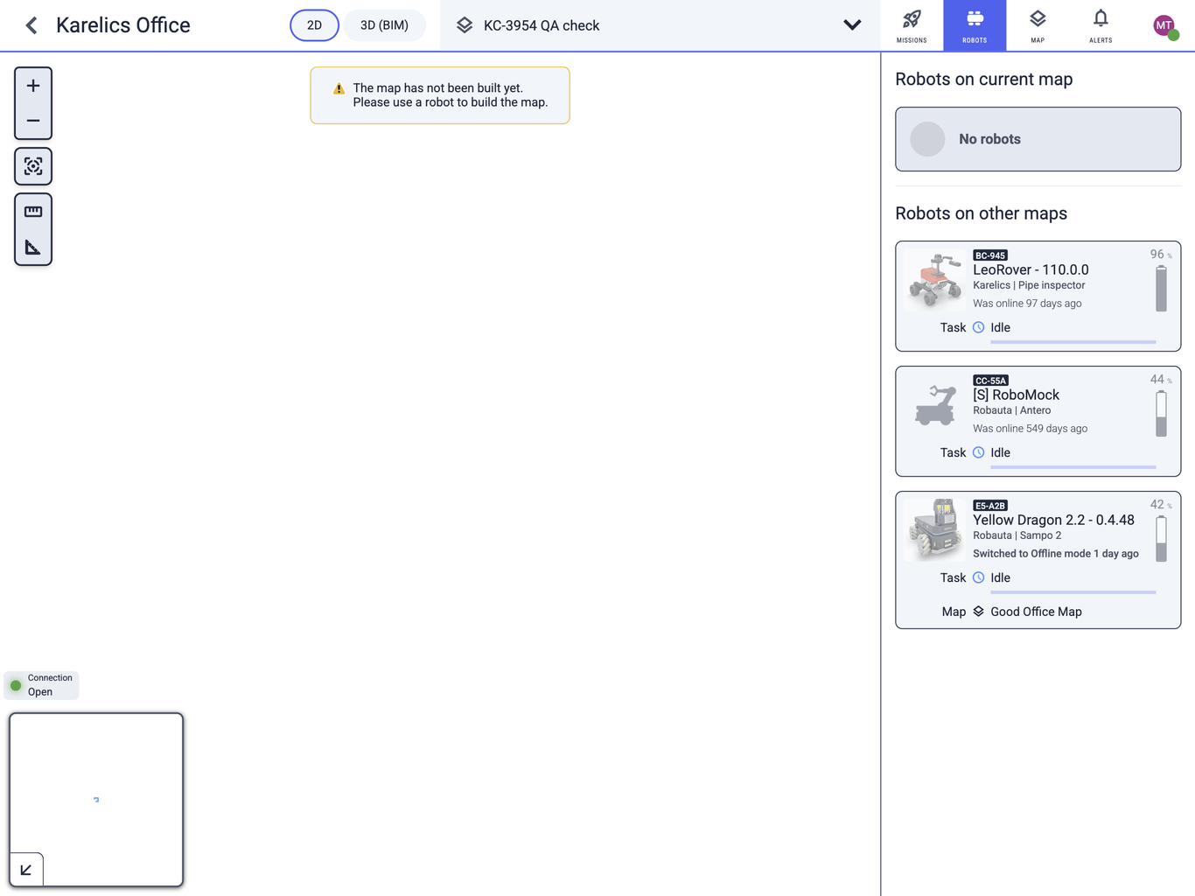Switch to the 3D (BIM) view
1195x896 pixels.
pyautogui.click(x=384, y=25)
